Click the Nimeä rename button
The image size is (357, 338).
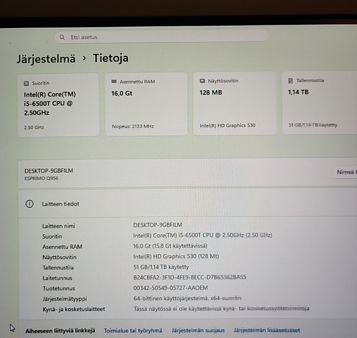click(x=345, y=172)
